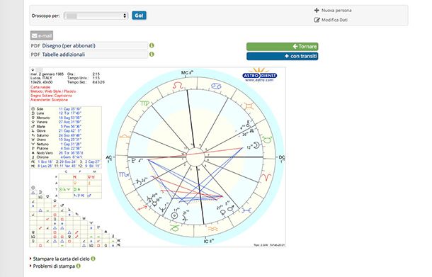
Task: Open PDF Disegno (per abbonati)
Action: pos(89,46)
